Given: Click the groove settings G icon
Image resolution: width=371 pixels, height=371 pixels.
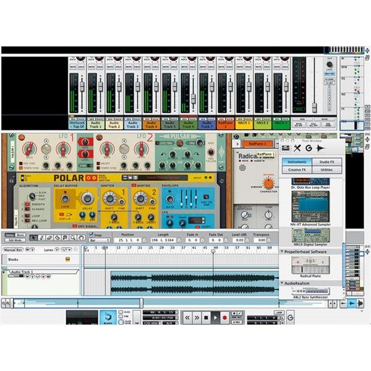Looking at the screenshot, I should click(x=308, y=148).
